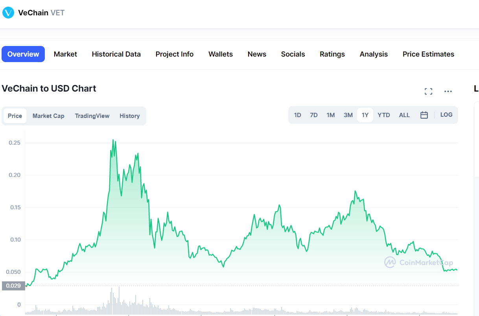This screenshot has width=479, height=316.
Task: Open the Analysis tab
Action: [x=374, y=54]
